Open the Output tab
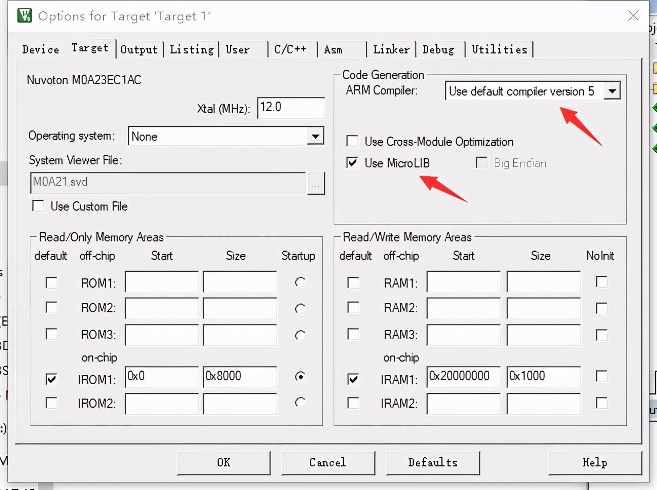 pyautogui.click(x=139, y=49)
